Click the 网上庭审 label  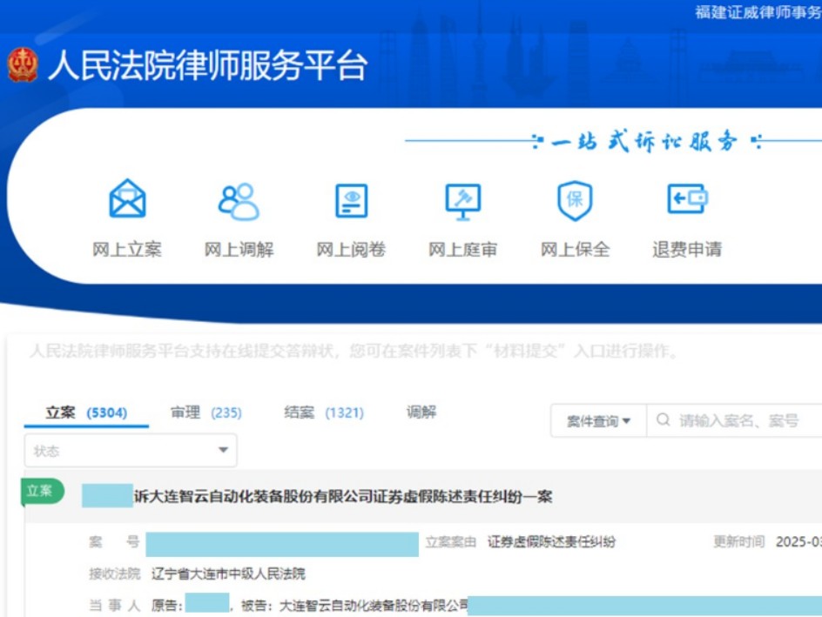pyautogui.click(x=463, y=249)
